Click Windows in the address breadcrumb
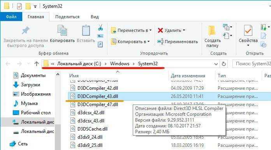 coord(120,64)
